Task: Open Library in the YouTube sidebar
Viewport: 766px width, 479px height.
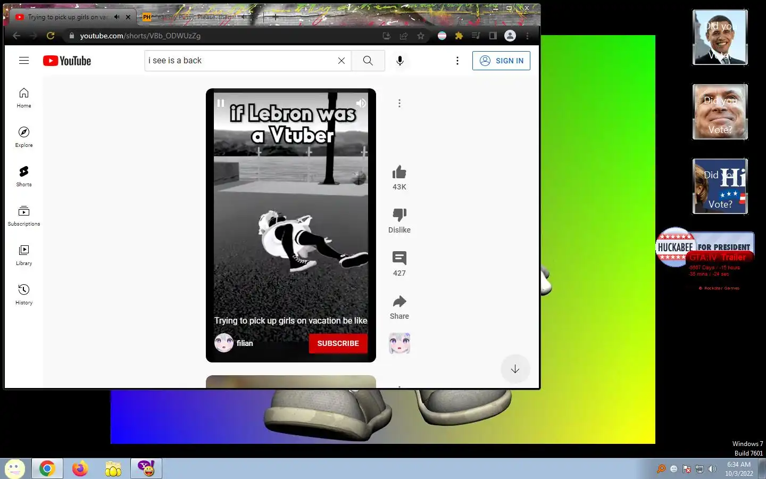Action: [24, 255]
